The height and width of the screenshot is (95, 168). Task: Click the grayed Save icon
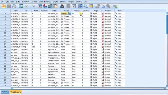click(9, 6)
